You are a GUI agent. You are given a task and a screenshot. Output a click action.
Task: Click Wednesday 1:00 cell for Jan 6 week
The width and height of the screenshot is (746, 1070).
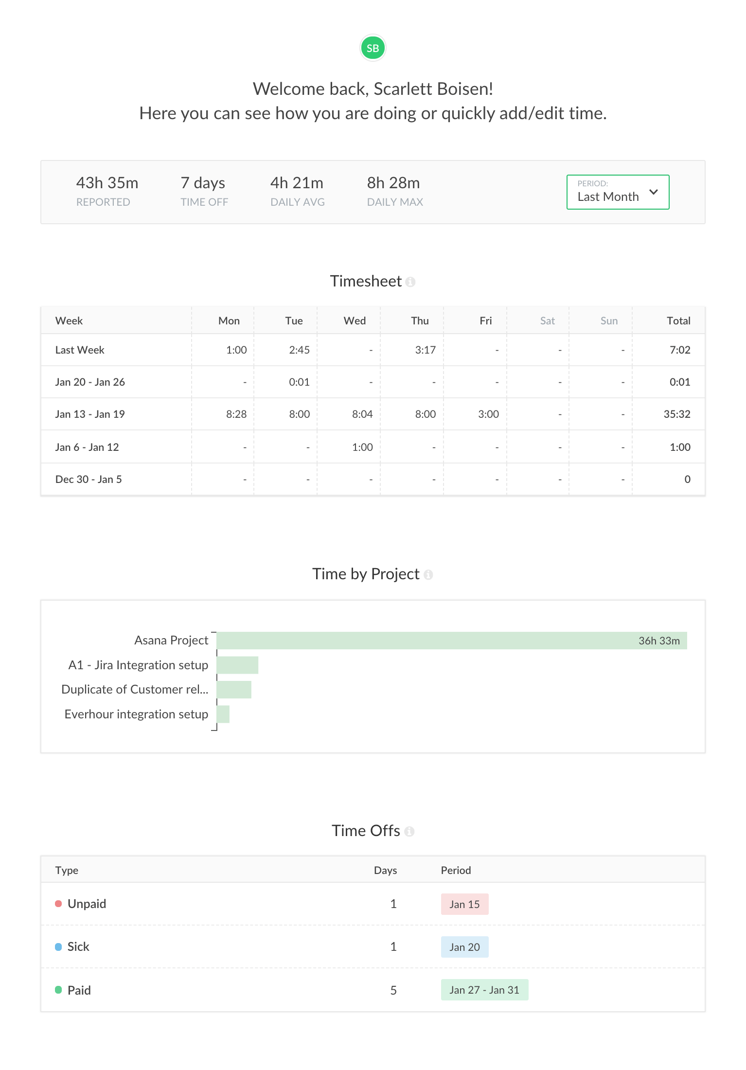click(362, 447)
